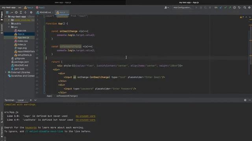Expand the public folder arrow
The image size is (252, 141).
(x=9, y=23)
